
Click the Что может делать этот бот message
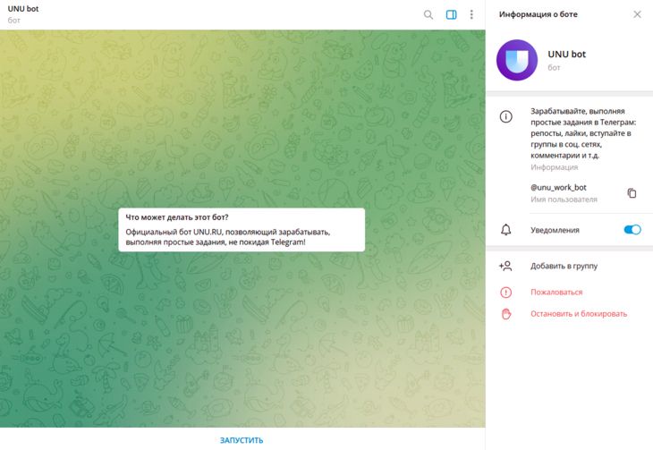[x=242, y=230]
